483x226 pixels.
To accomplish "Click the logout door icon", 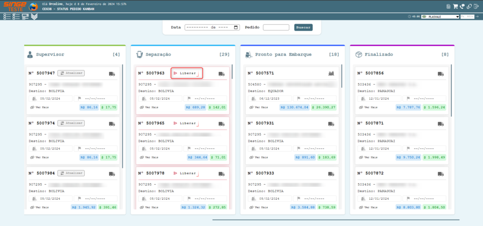I will click(476, 6).
